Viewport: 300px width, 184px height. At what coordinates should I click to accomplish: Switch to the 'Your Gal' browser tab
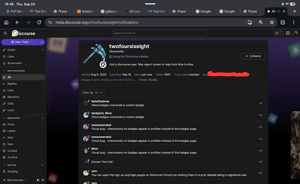pos(157,11)
